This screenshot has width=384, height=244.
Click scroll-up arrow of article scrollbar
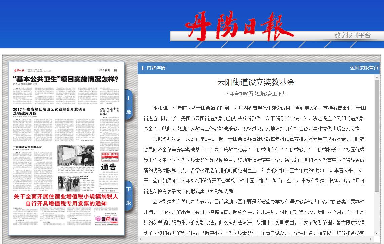377,78
